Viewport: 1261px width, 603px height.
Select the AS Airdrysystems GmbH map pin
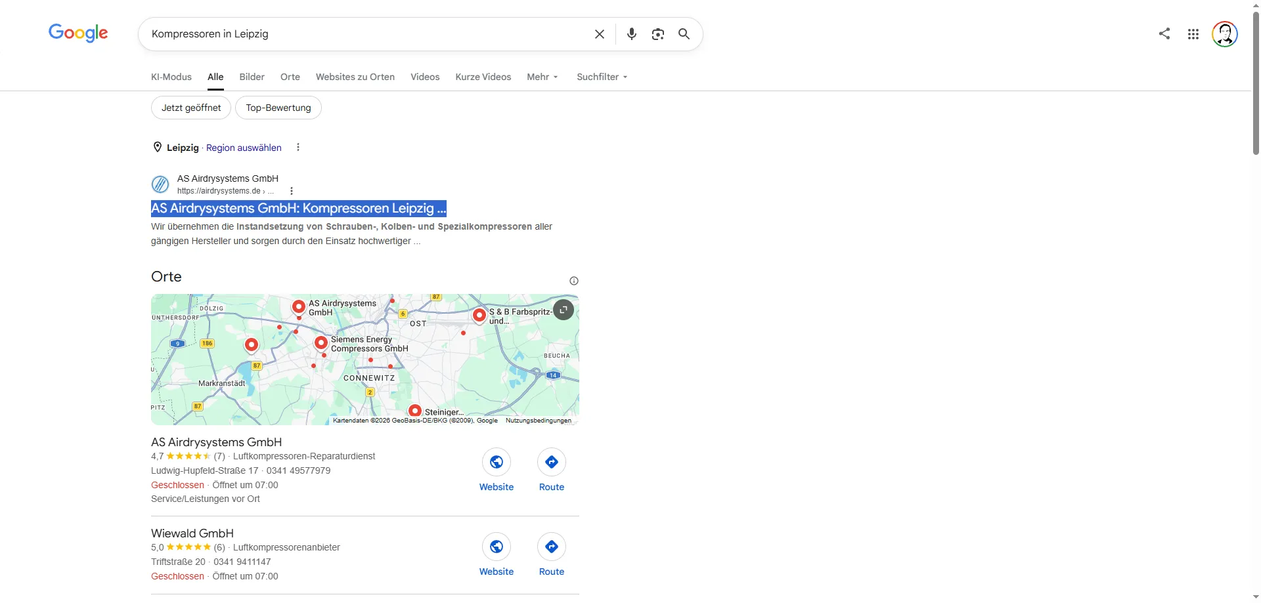298,306
